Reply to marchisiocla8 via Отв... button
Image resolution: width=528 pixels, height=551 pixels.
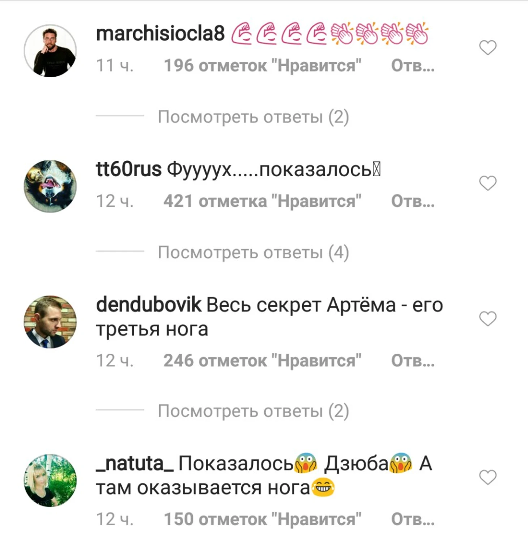[413, 65]
